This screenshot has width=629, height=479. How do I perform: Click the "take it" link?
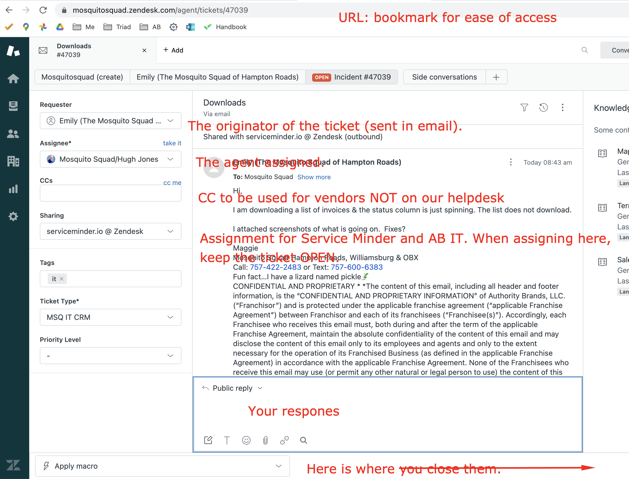click(x=172, y=143)
